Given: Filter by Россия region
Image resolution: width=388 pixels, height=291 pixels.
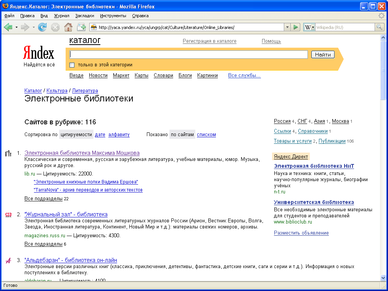Looking at the screenshot, I should tap(282, 121).
